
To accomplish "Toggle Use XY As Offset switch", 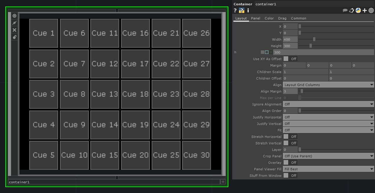I will point(286,59).
